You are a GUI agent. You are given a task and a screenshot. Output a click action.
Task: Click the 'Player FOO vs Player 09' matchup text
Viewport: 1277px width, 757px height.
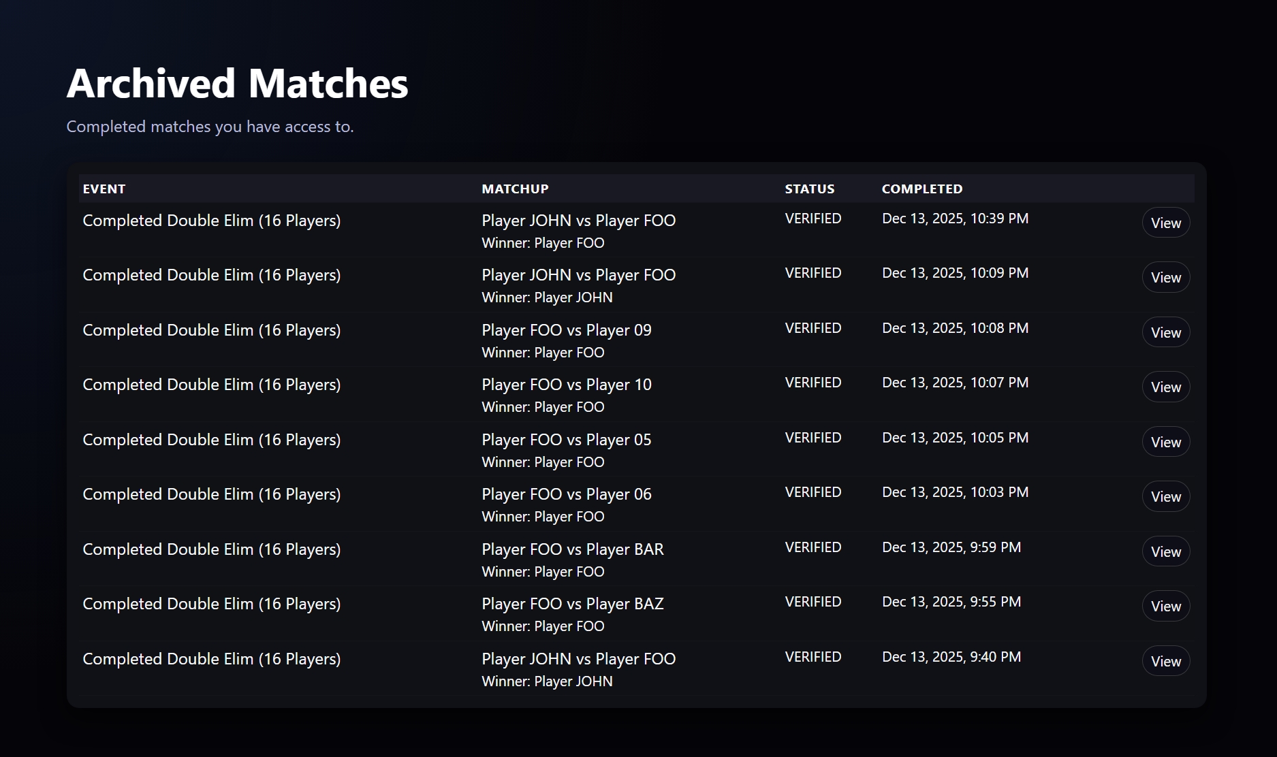[x=566, y=330]
